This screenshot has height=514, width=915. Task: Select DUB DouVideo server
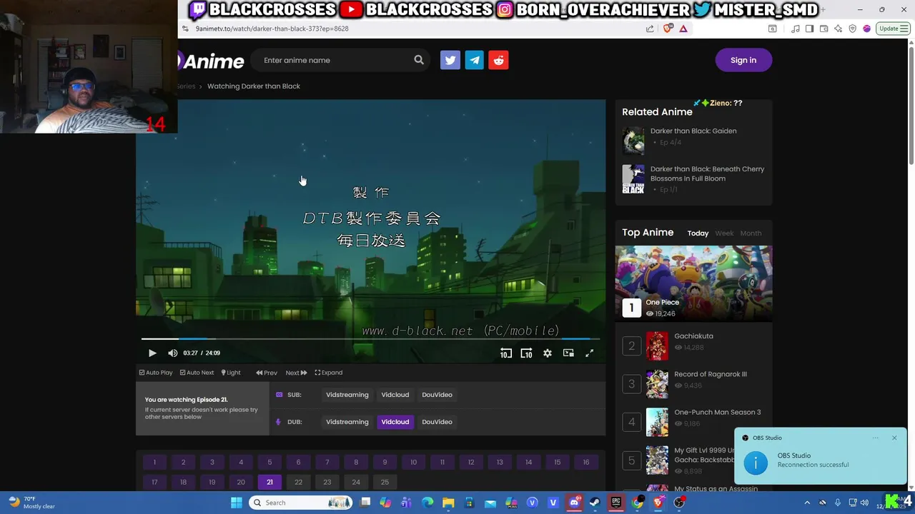click(437, 422)
